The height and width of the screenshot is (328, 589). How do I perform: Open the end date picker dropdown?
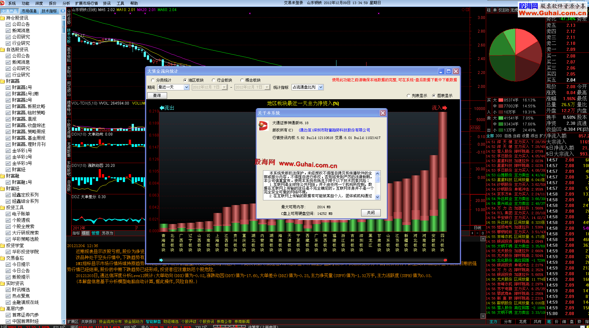[x=267, y=87]
